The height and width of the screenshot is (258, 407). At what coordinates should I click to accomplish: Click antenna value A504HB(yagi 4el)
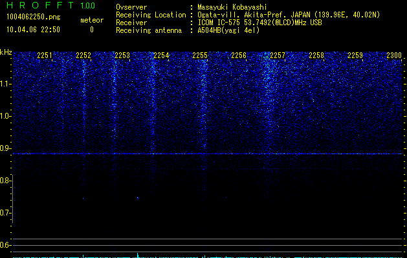228,30
